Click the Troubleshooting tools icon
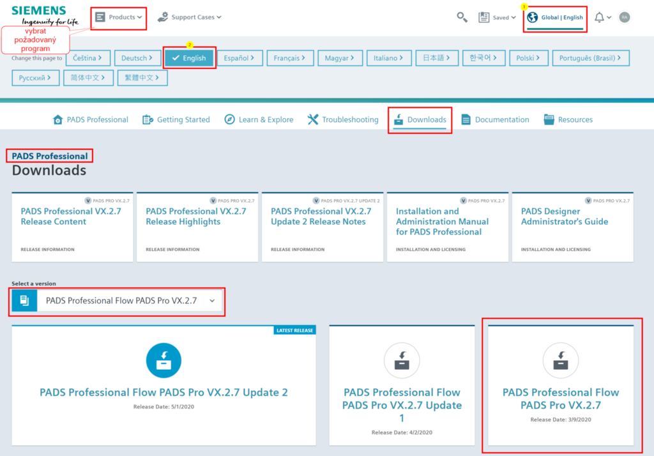 click(313, 119)
